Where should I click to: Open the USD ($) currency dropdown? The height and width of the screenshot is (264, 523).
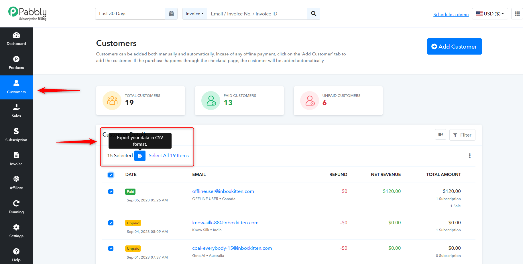click(490, 14)
